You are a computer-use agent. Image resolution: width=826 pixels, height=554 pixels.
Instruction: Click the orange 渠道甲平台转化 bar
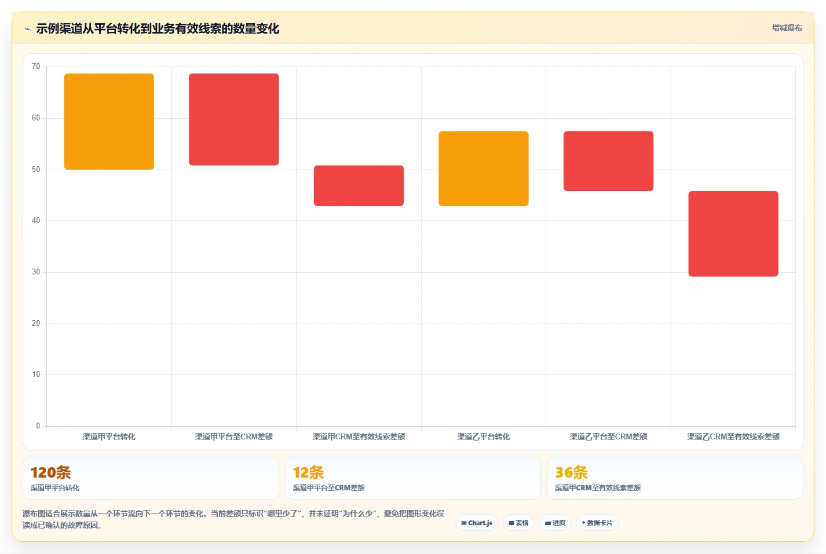[109, 122]
